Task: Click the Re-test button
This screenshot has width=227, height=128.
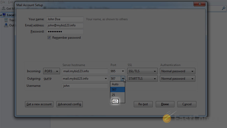Action: click(143, 104)
